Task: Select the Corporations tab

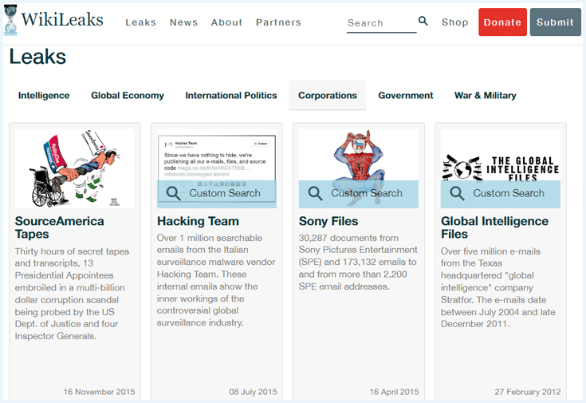Action: point(328,96)
